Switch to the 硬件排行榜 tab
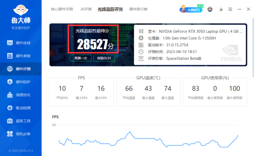Image resolution: width=255 pixels, height=156 pixels. click(x=138, y=9)
